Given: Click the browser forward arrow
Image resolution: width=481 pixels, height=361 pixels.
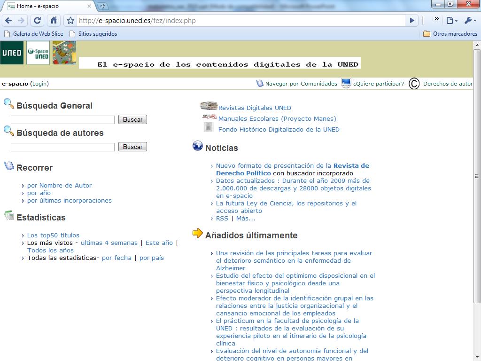Looking at the screenshot, I should pyautogui.click(x=21, y=21).
